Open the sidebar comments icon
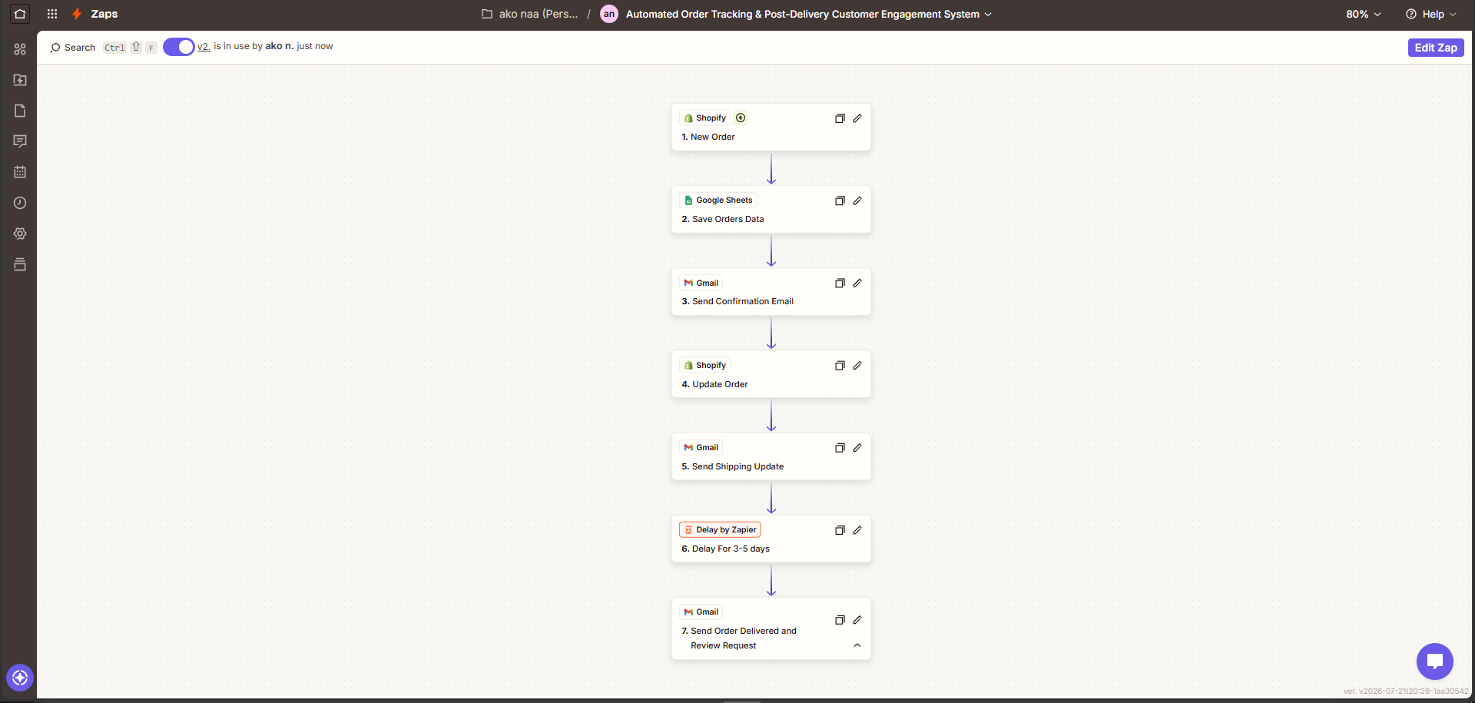This screenshot has height=703, width=1475. click(20, 141)
